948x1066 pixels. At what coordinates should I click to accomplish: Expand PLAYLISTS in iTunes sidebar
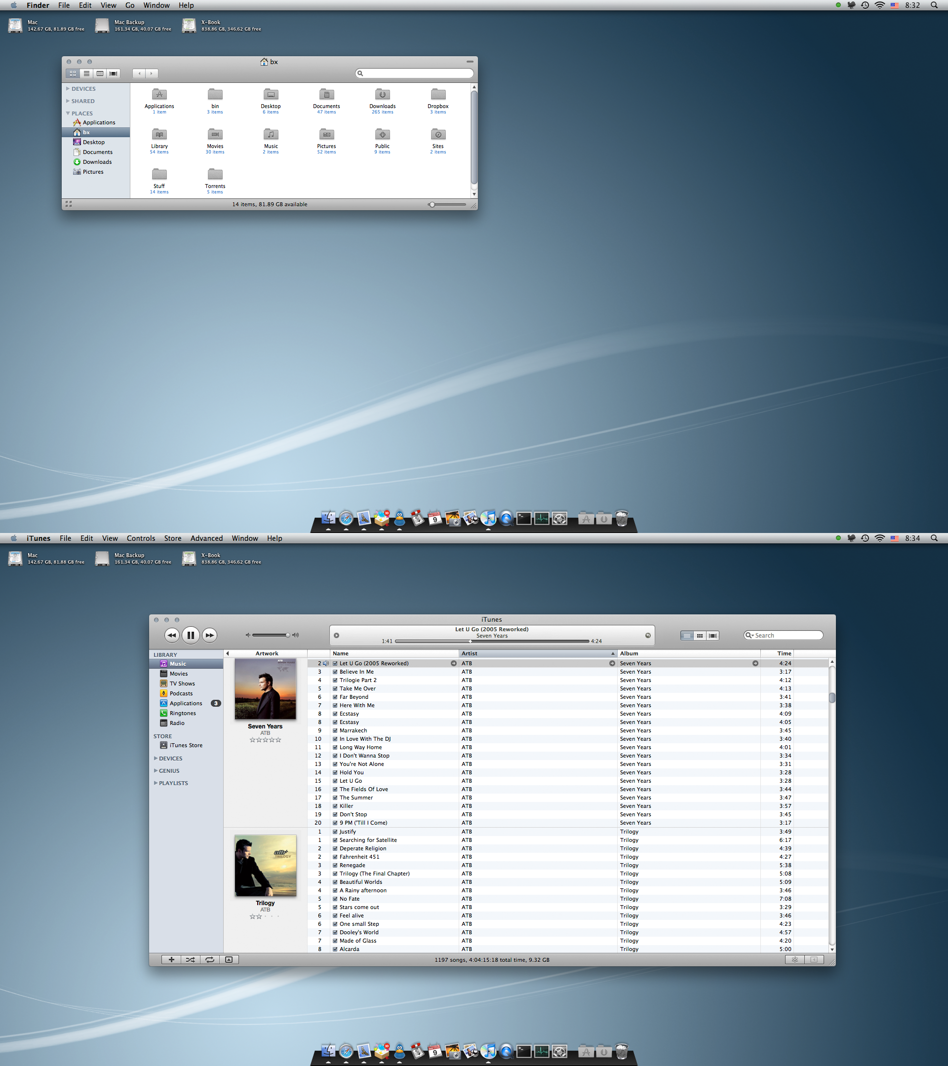pos(156,783)
